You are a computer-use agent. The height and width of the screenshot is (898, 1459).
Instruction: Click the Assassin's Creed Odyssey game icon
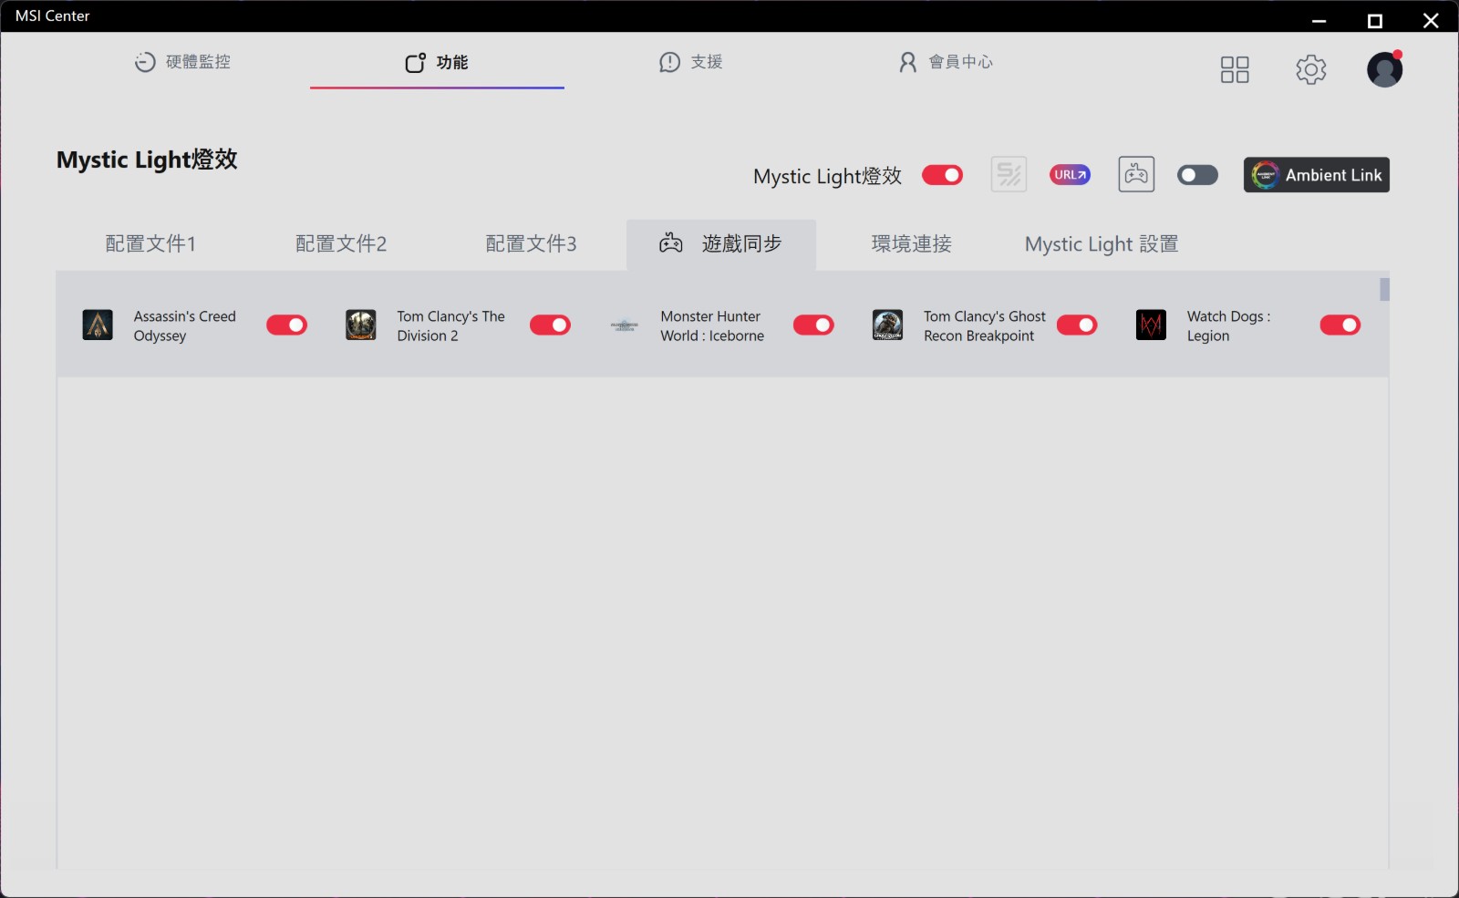[98, 325]
